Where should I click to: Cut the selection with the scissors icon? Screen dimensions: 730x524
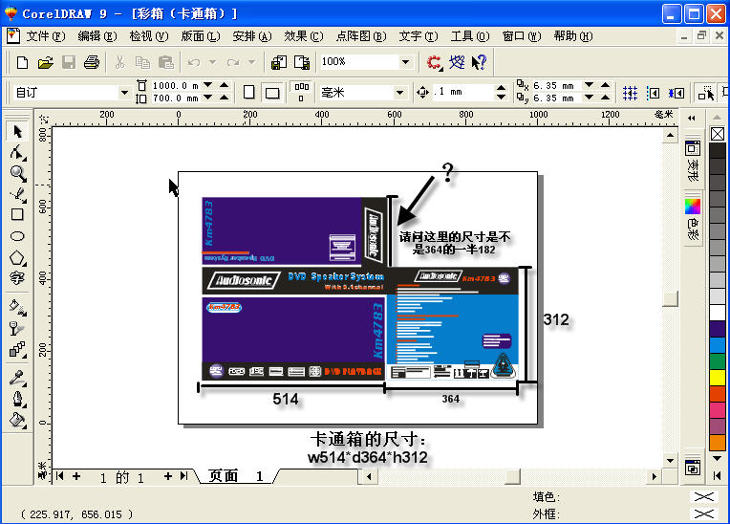[119, 62]
